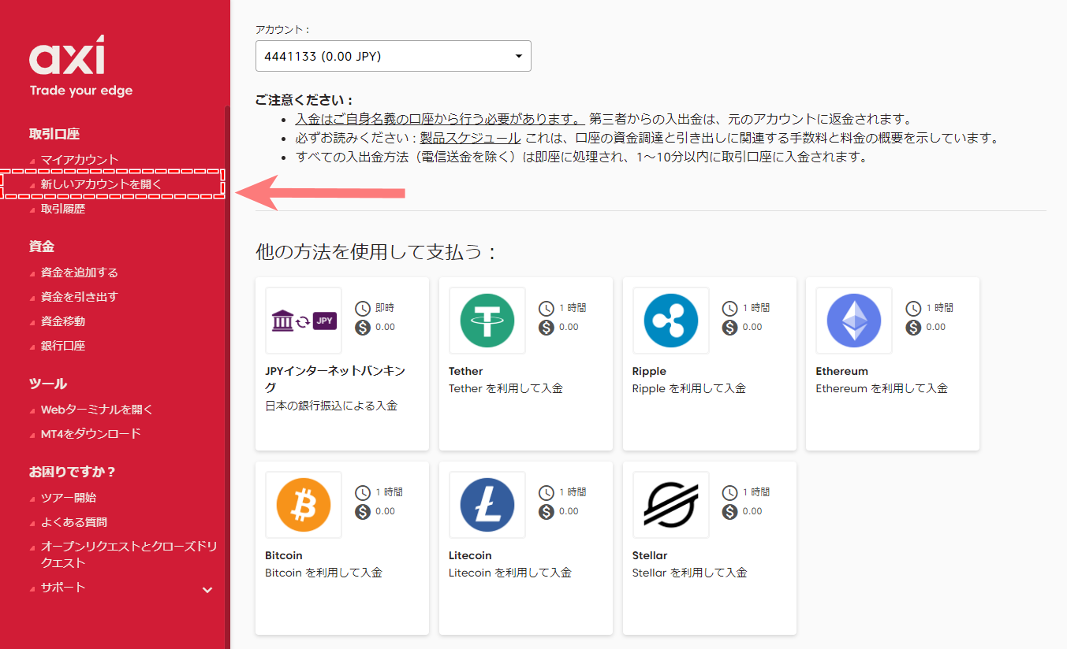The height and width of the screenshot is (649, 1067).
Task: Click the dollar fee icon on Litecoin card
Action: click(x=547, y=512)
